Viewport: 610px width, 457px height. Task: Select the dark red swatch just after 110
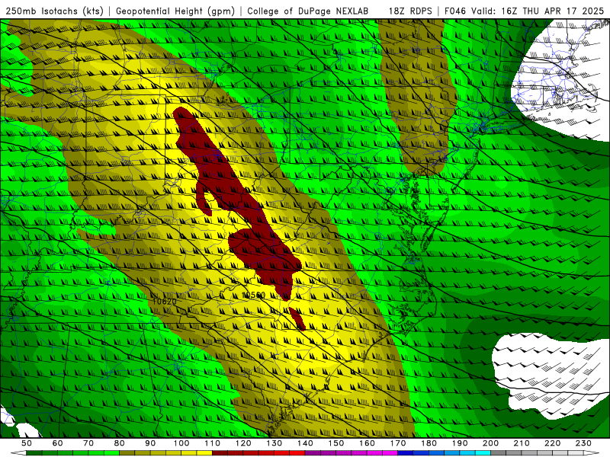point(220,453)
